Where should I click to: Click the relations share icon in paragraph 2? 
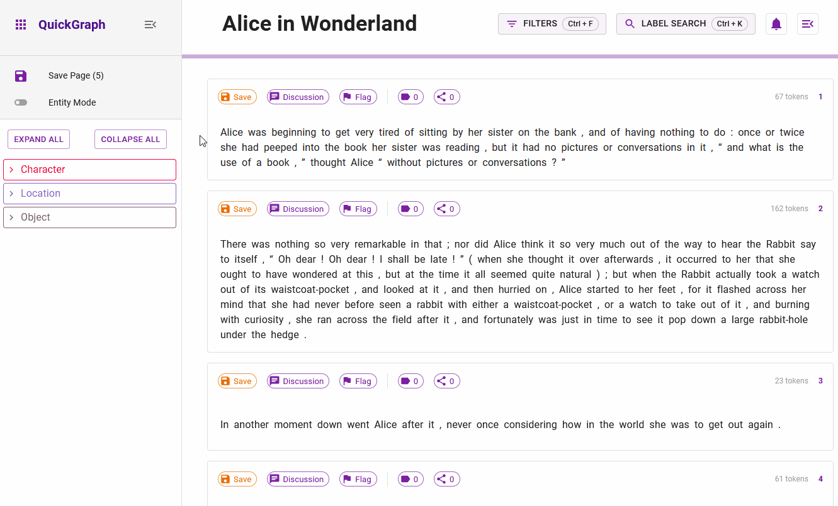[x=446, y=209]
